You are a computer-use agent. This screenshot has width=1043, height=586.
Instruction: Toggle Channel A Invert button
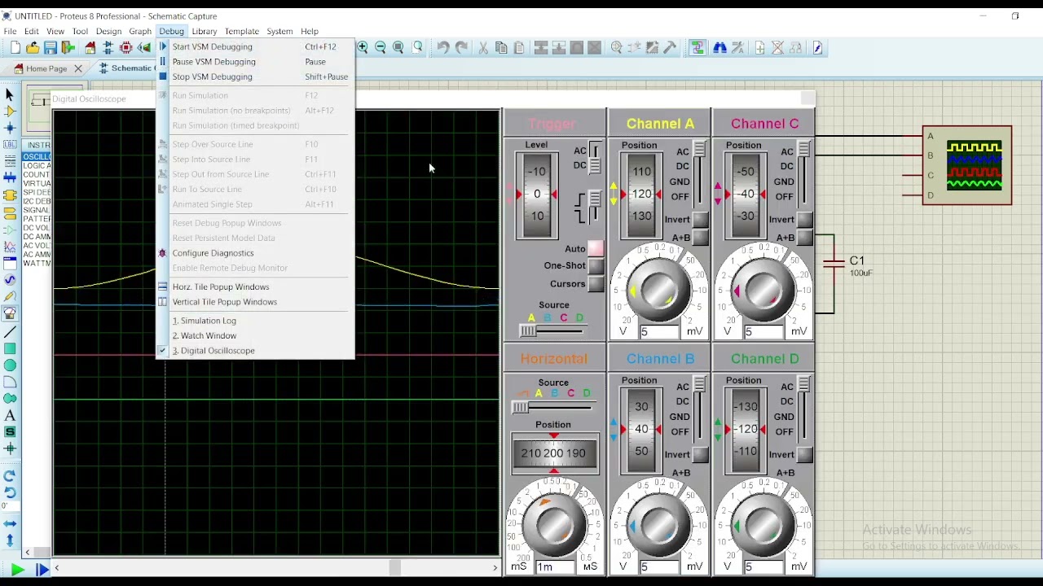tap(700, 220)
